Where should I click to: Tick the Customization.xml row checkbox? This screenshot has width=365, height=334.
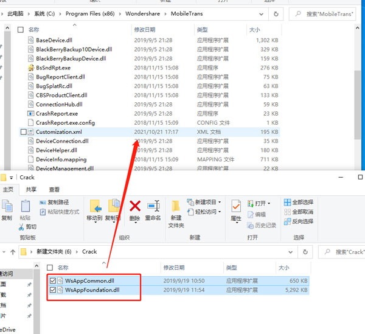pyautogui.click(x=24, y=132)
